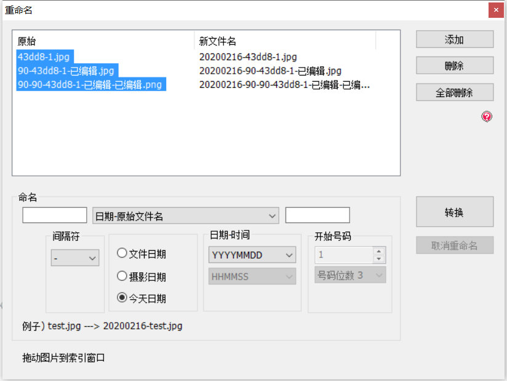Click the red help question mark icon
507x381 pixels.
[487, 116]
